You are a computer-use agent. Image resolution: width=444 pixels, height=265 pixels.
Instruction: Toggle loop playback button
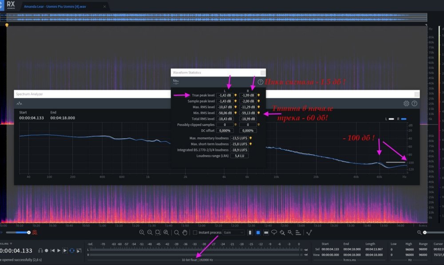coord(72,251)
